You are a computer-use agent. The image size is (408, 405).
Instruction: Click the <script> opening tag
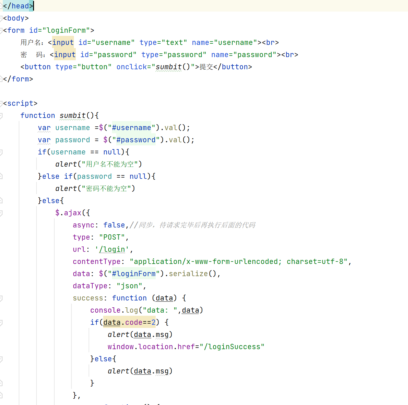(20, 103)
